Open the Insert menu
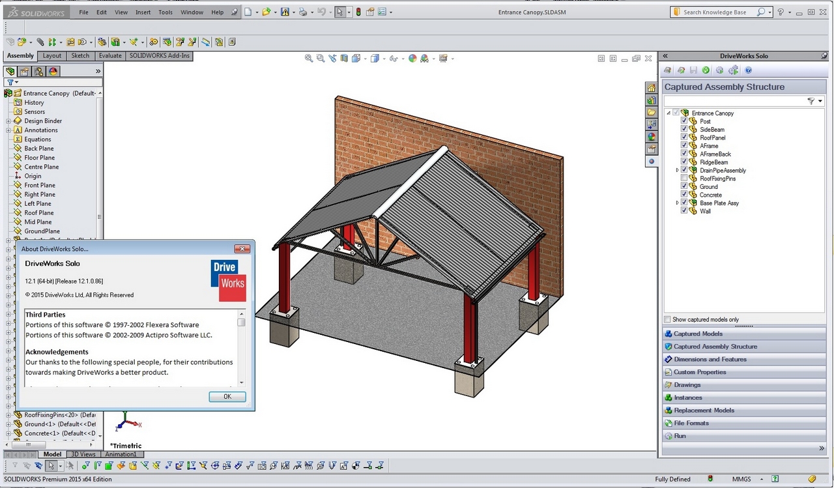The height and width of the screenshot is (488, 834). (x=143, y=12)
